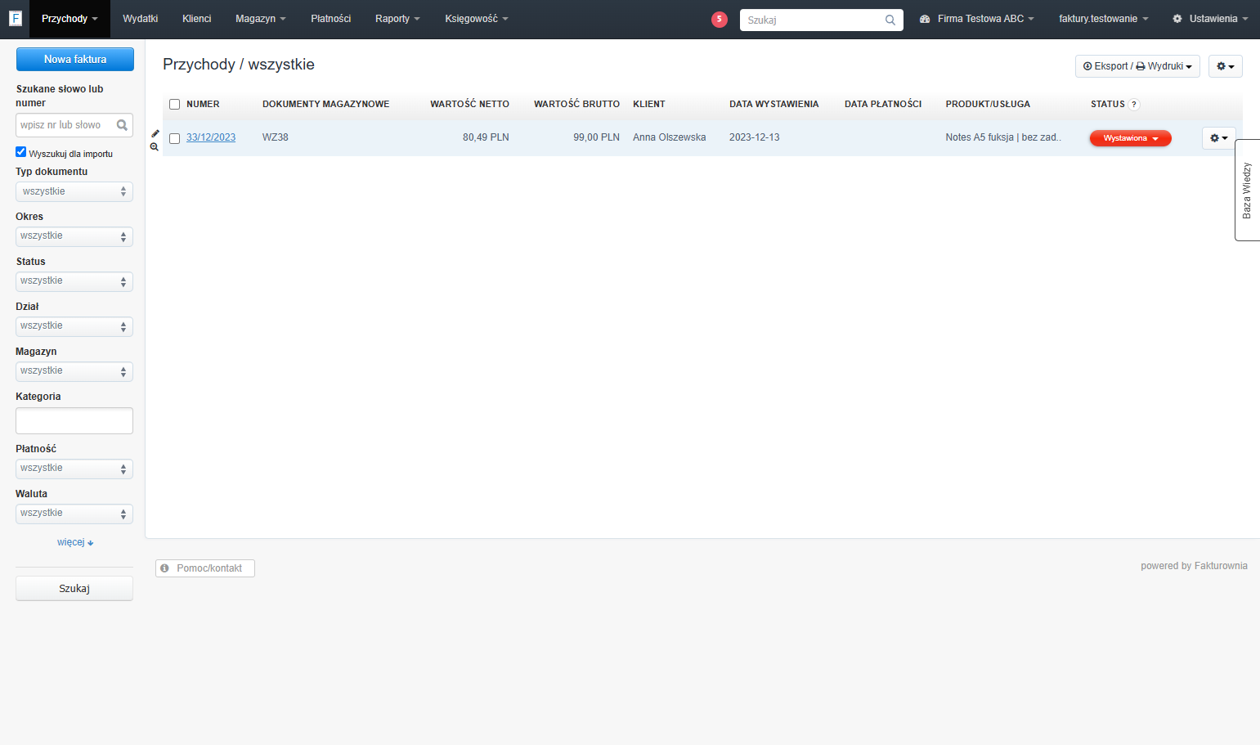The height and width of the screenshot is (745, 1260).
Task: Click the search magnifier in top Szukaj box
Action: tap(890, 20)
